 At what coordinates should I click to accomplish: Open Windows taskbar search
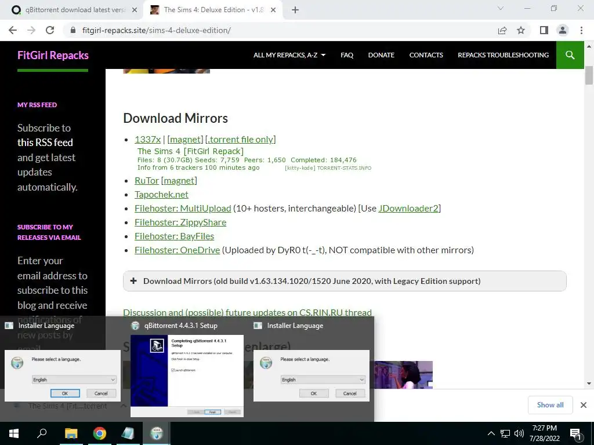click(42, 433)
